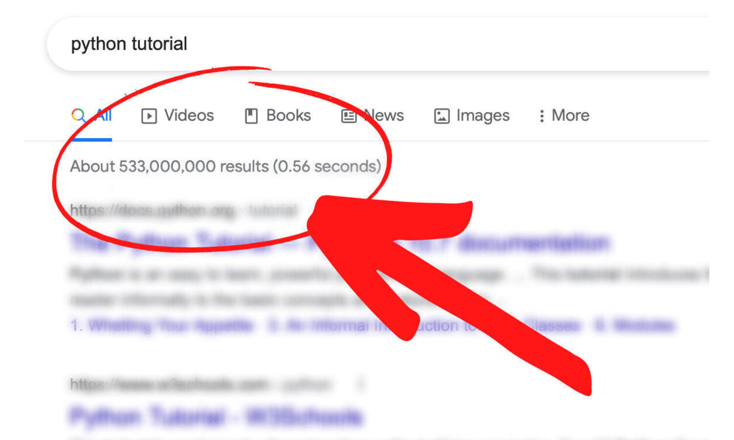Click the docs.python.org URL line
The height and width of the screenshot is (440, 734).
183,210
